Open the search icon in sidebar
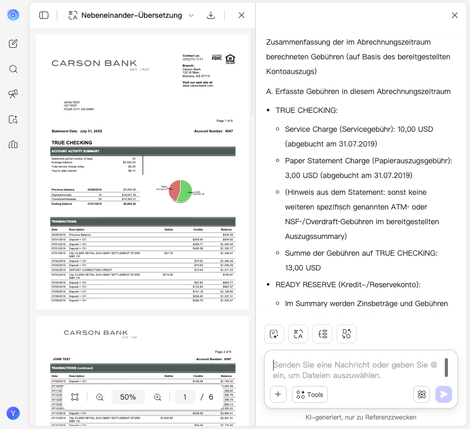Viewport: 470px width, 429px height. click(x=13, y=69)
